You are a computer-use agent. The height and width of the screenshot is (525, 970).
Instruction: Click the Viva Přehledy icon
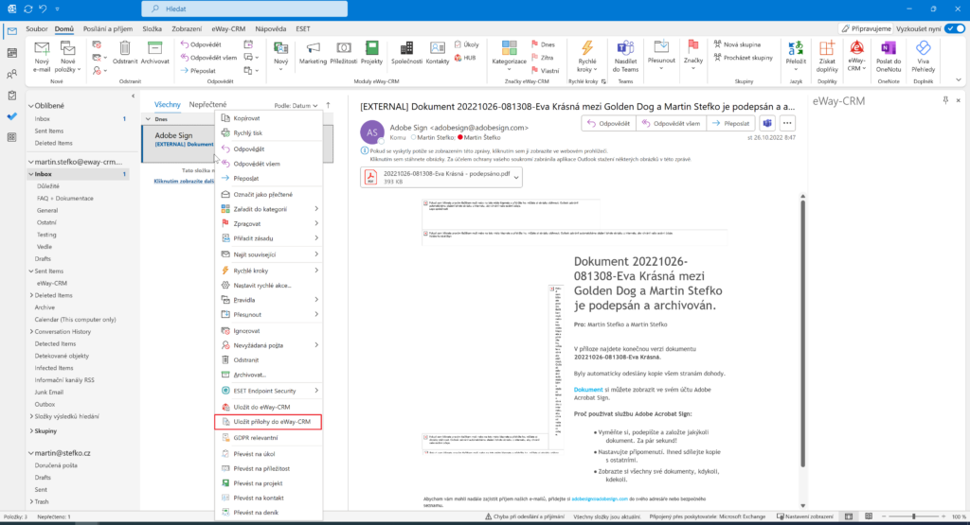tap(923, 47)
